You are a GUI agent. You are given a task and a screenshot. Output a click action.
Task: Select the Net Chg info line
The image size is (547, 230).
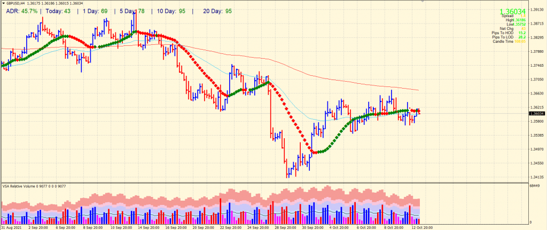507,28
